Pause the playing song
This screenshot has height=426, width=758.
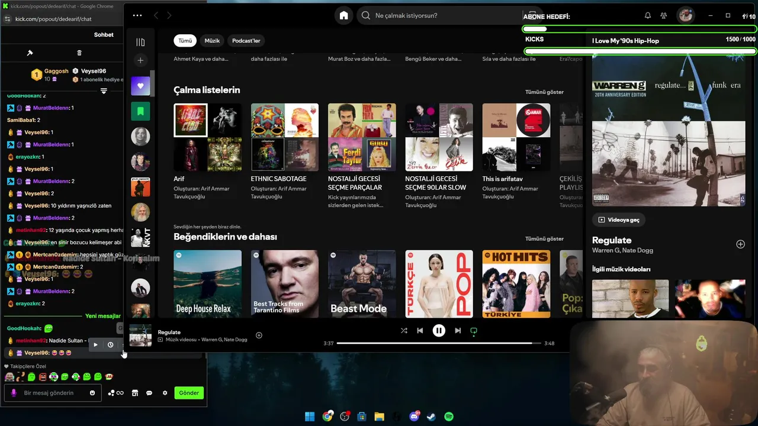coord(439,331)
